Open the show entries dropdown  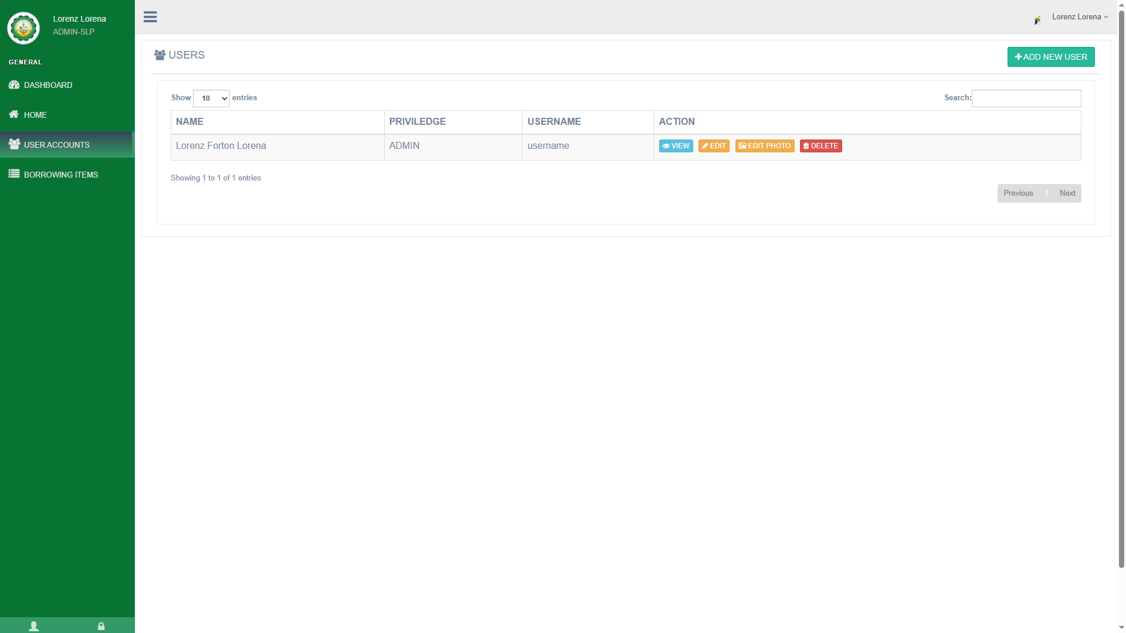point(211,98)
